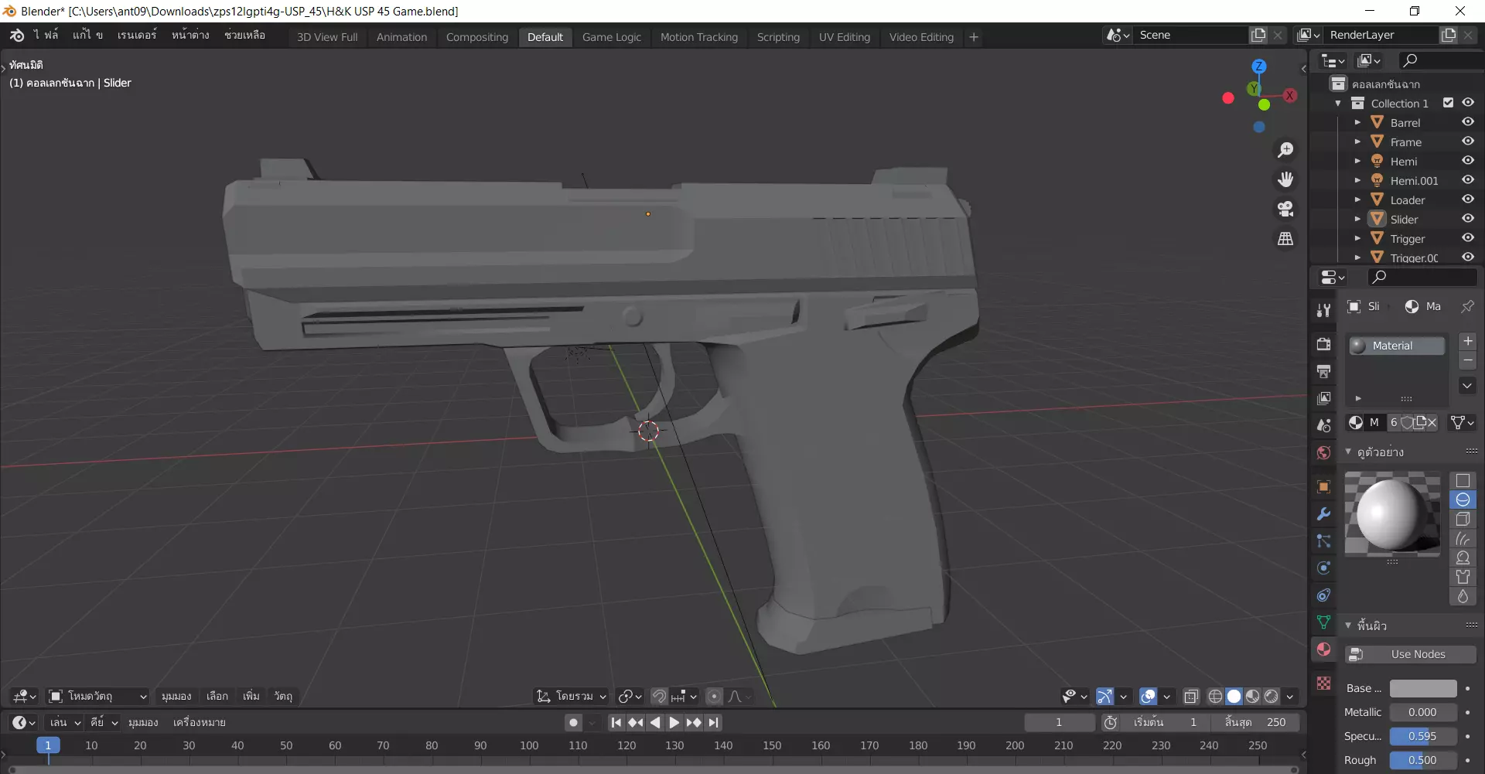Viewport: 1485px width, 774px height.
Task: Open the Object properties orange square tab
Action: [x=1323, y=486]
